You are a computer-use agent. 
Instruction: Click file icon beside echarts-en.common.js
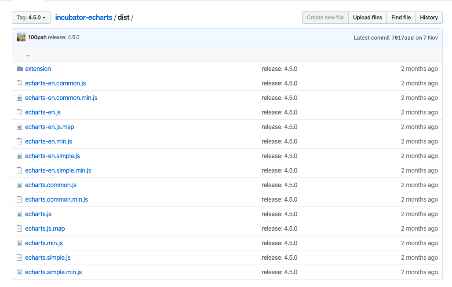coord(19,84)
